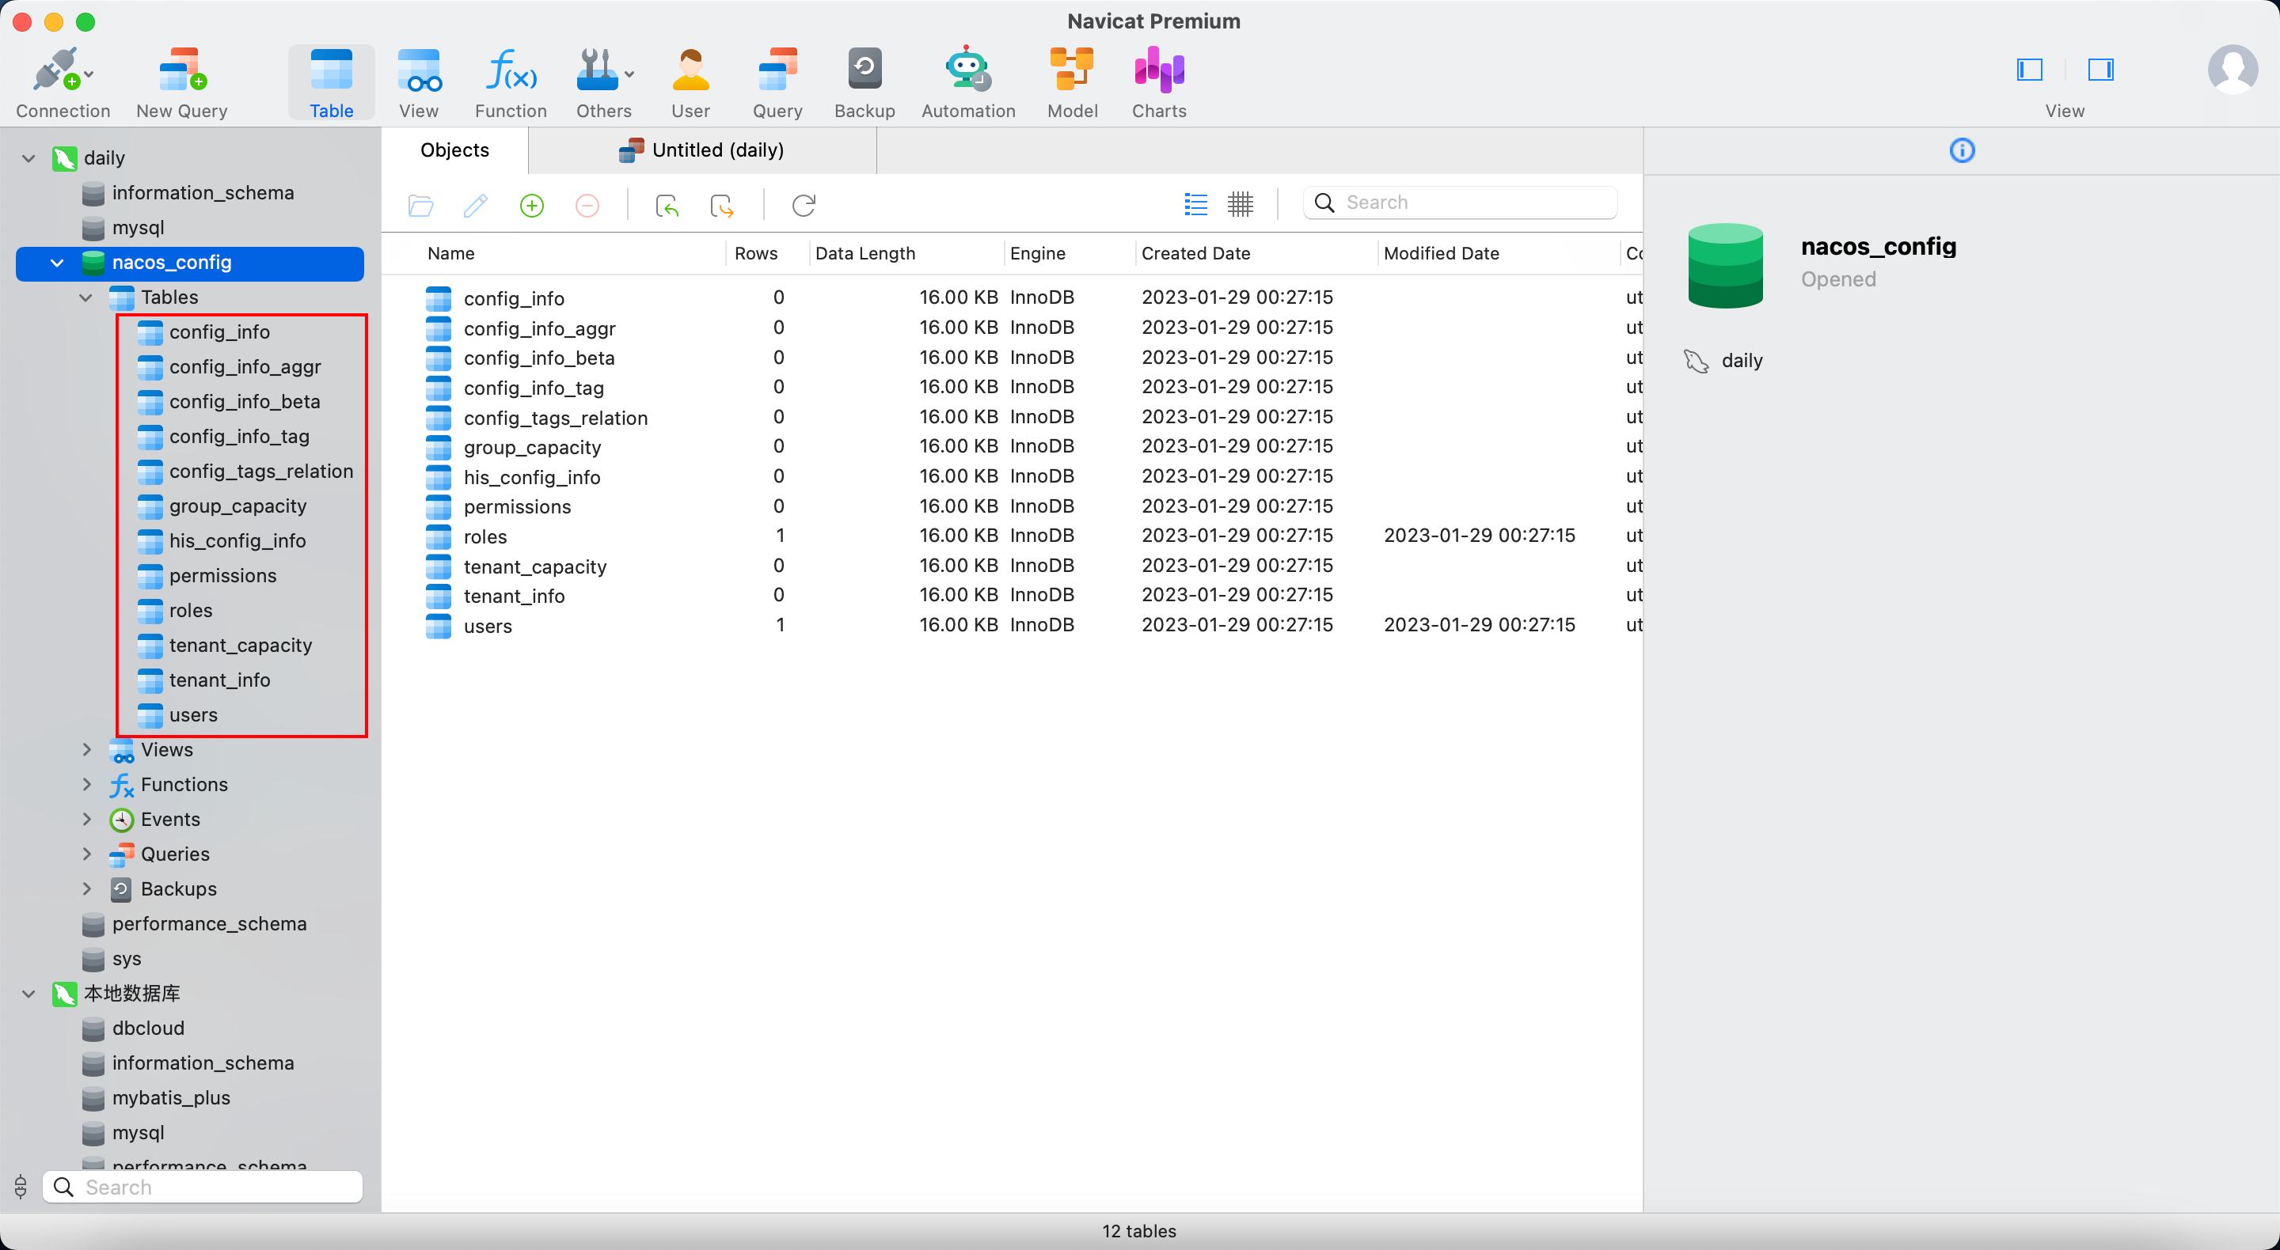
Task: Toggle the left navigation pane
Action: point(2030,70)
